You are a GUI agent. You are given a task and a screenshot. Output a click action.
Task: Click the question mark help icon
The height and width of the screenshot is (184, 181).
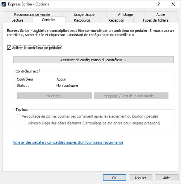tap(159, 4)
